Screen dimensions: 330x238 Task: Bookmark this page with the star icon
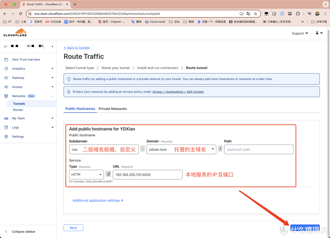[x=255, y=14]
